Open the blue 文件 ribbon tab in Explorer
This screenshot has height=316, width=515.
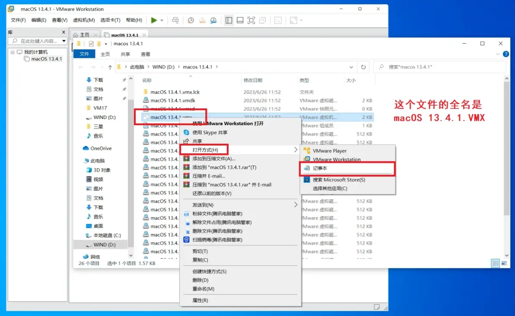click(x=84, y=54)
